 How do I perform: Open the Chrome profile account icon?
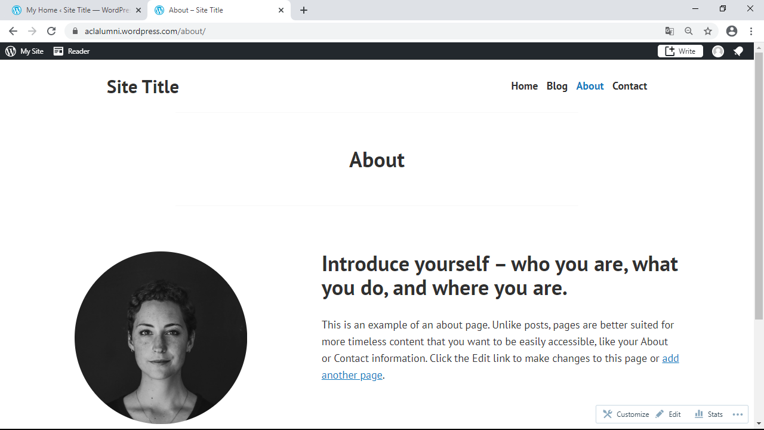[732, 31]
